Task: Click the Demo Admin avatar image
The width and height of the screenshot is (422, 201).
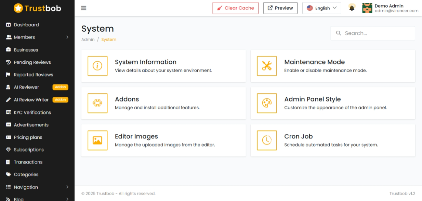Action: [x=367, y=8]
